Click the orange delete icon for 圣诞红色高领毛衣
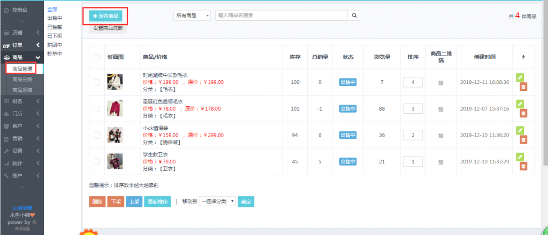 523,113
